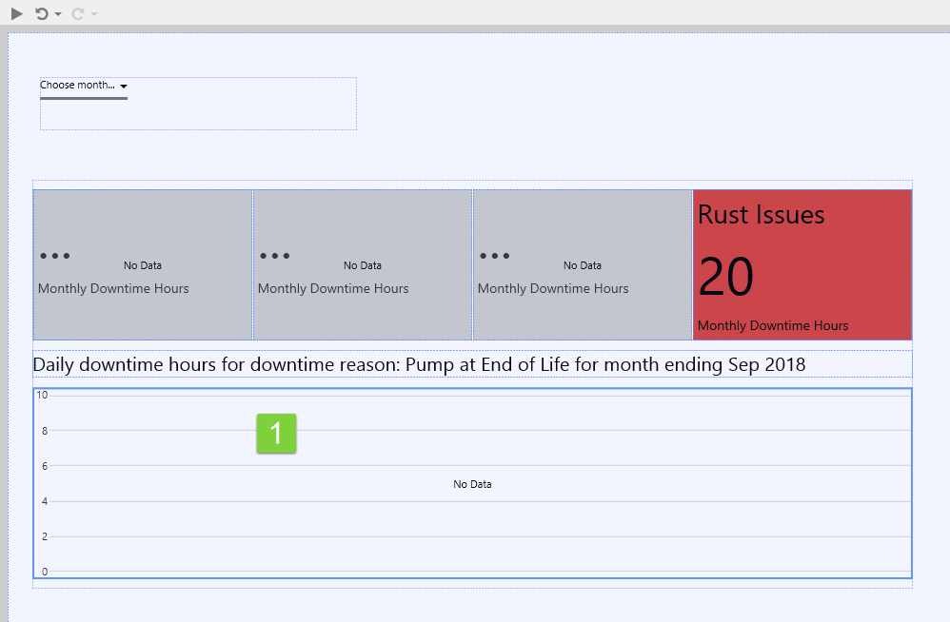Click the ellipsis in the third gray tile
Viewport: 950px width, 622px height.
(x=495, y=257)
